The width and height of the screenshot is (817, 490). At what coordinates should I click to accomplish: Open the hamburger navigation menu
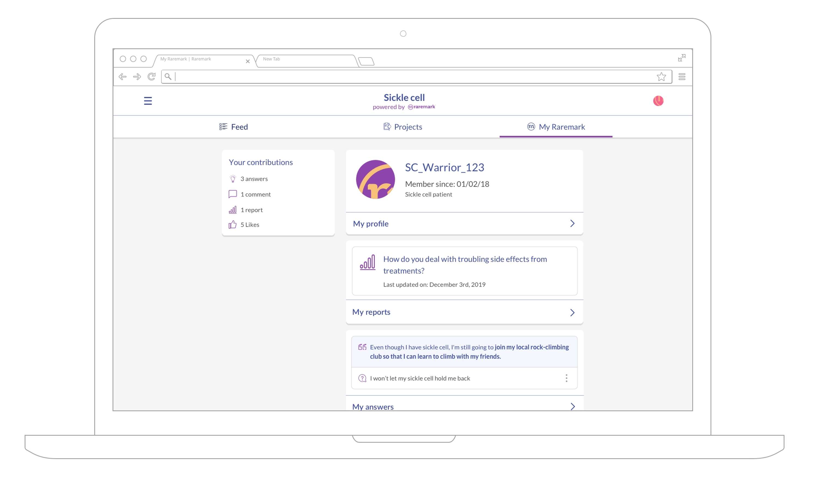click(148, 101)
